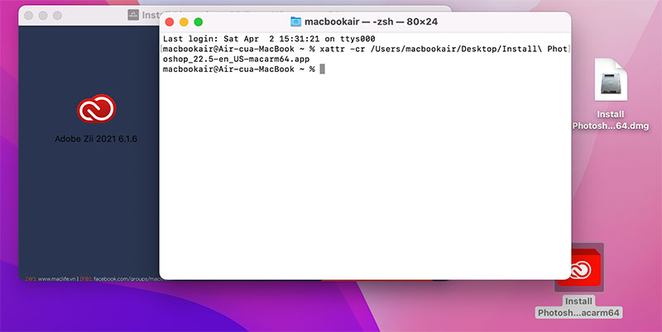This screenshot has width=662, height=332.
Task: Click the Terminal title "macbookair — -zsh — 80×24"
Action: pyautogui.click(x=372, y=21)
